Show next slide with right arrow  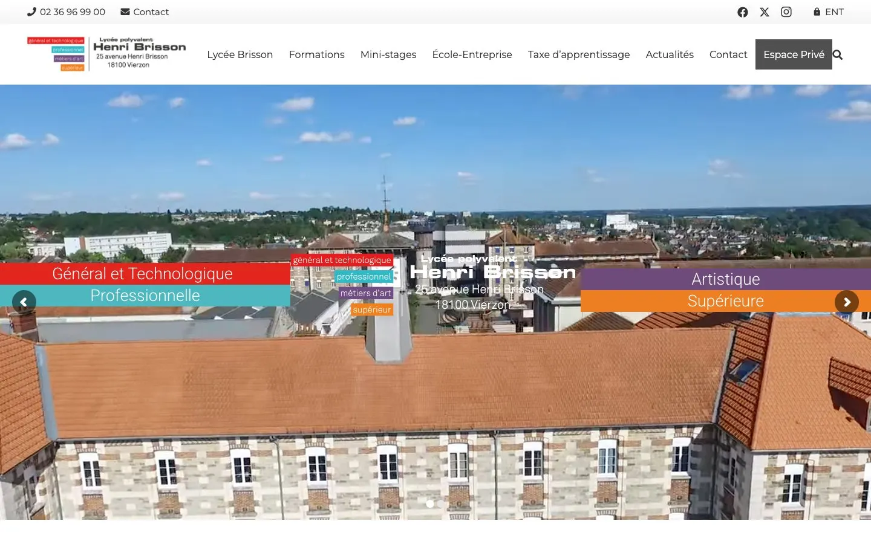point(847,302)
